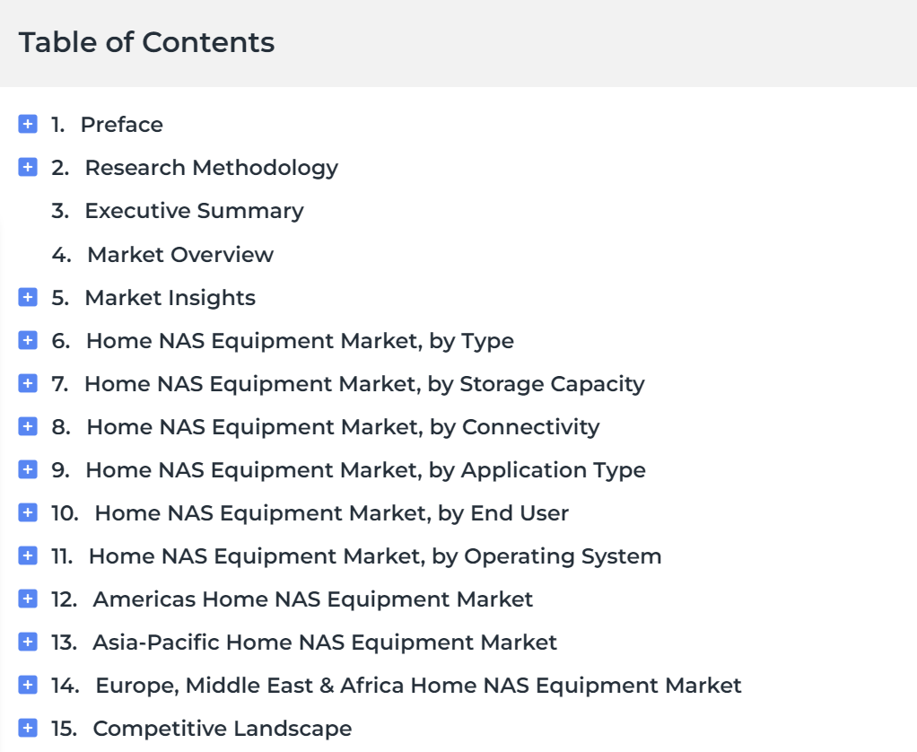
Task: Click plus icon beside by Storage Capacity
Action: [x=28, y=383]
